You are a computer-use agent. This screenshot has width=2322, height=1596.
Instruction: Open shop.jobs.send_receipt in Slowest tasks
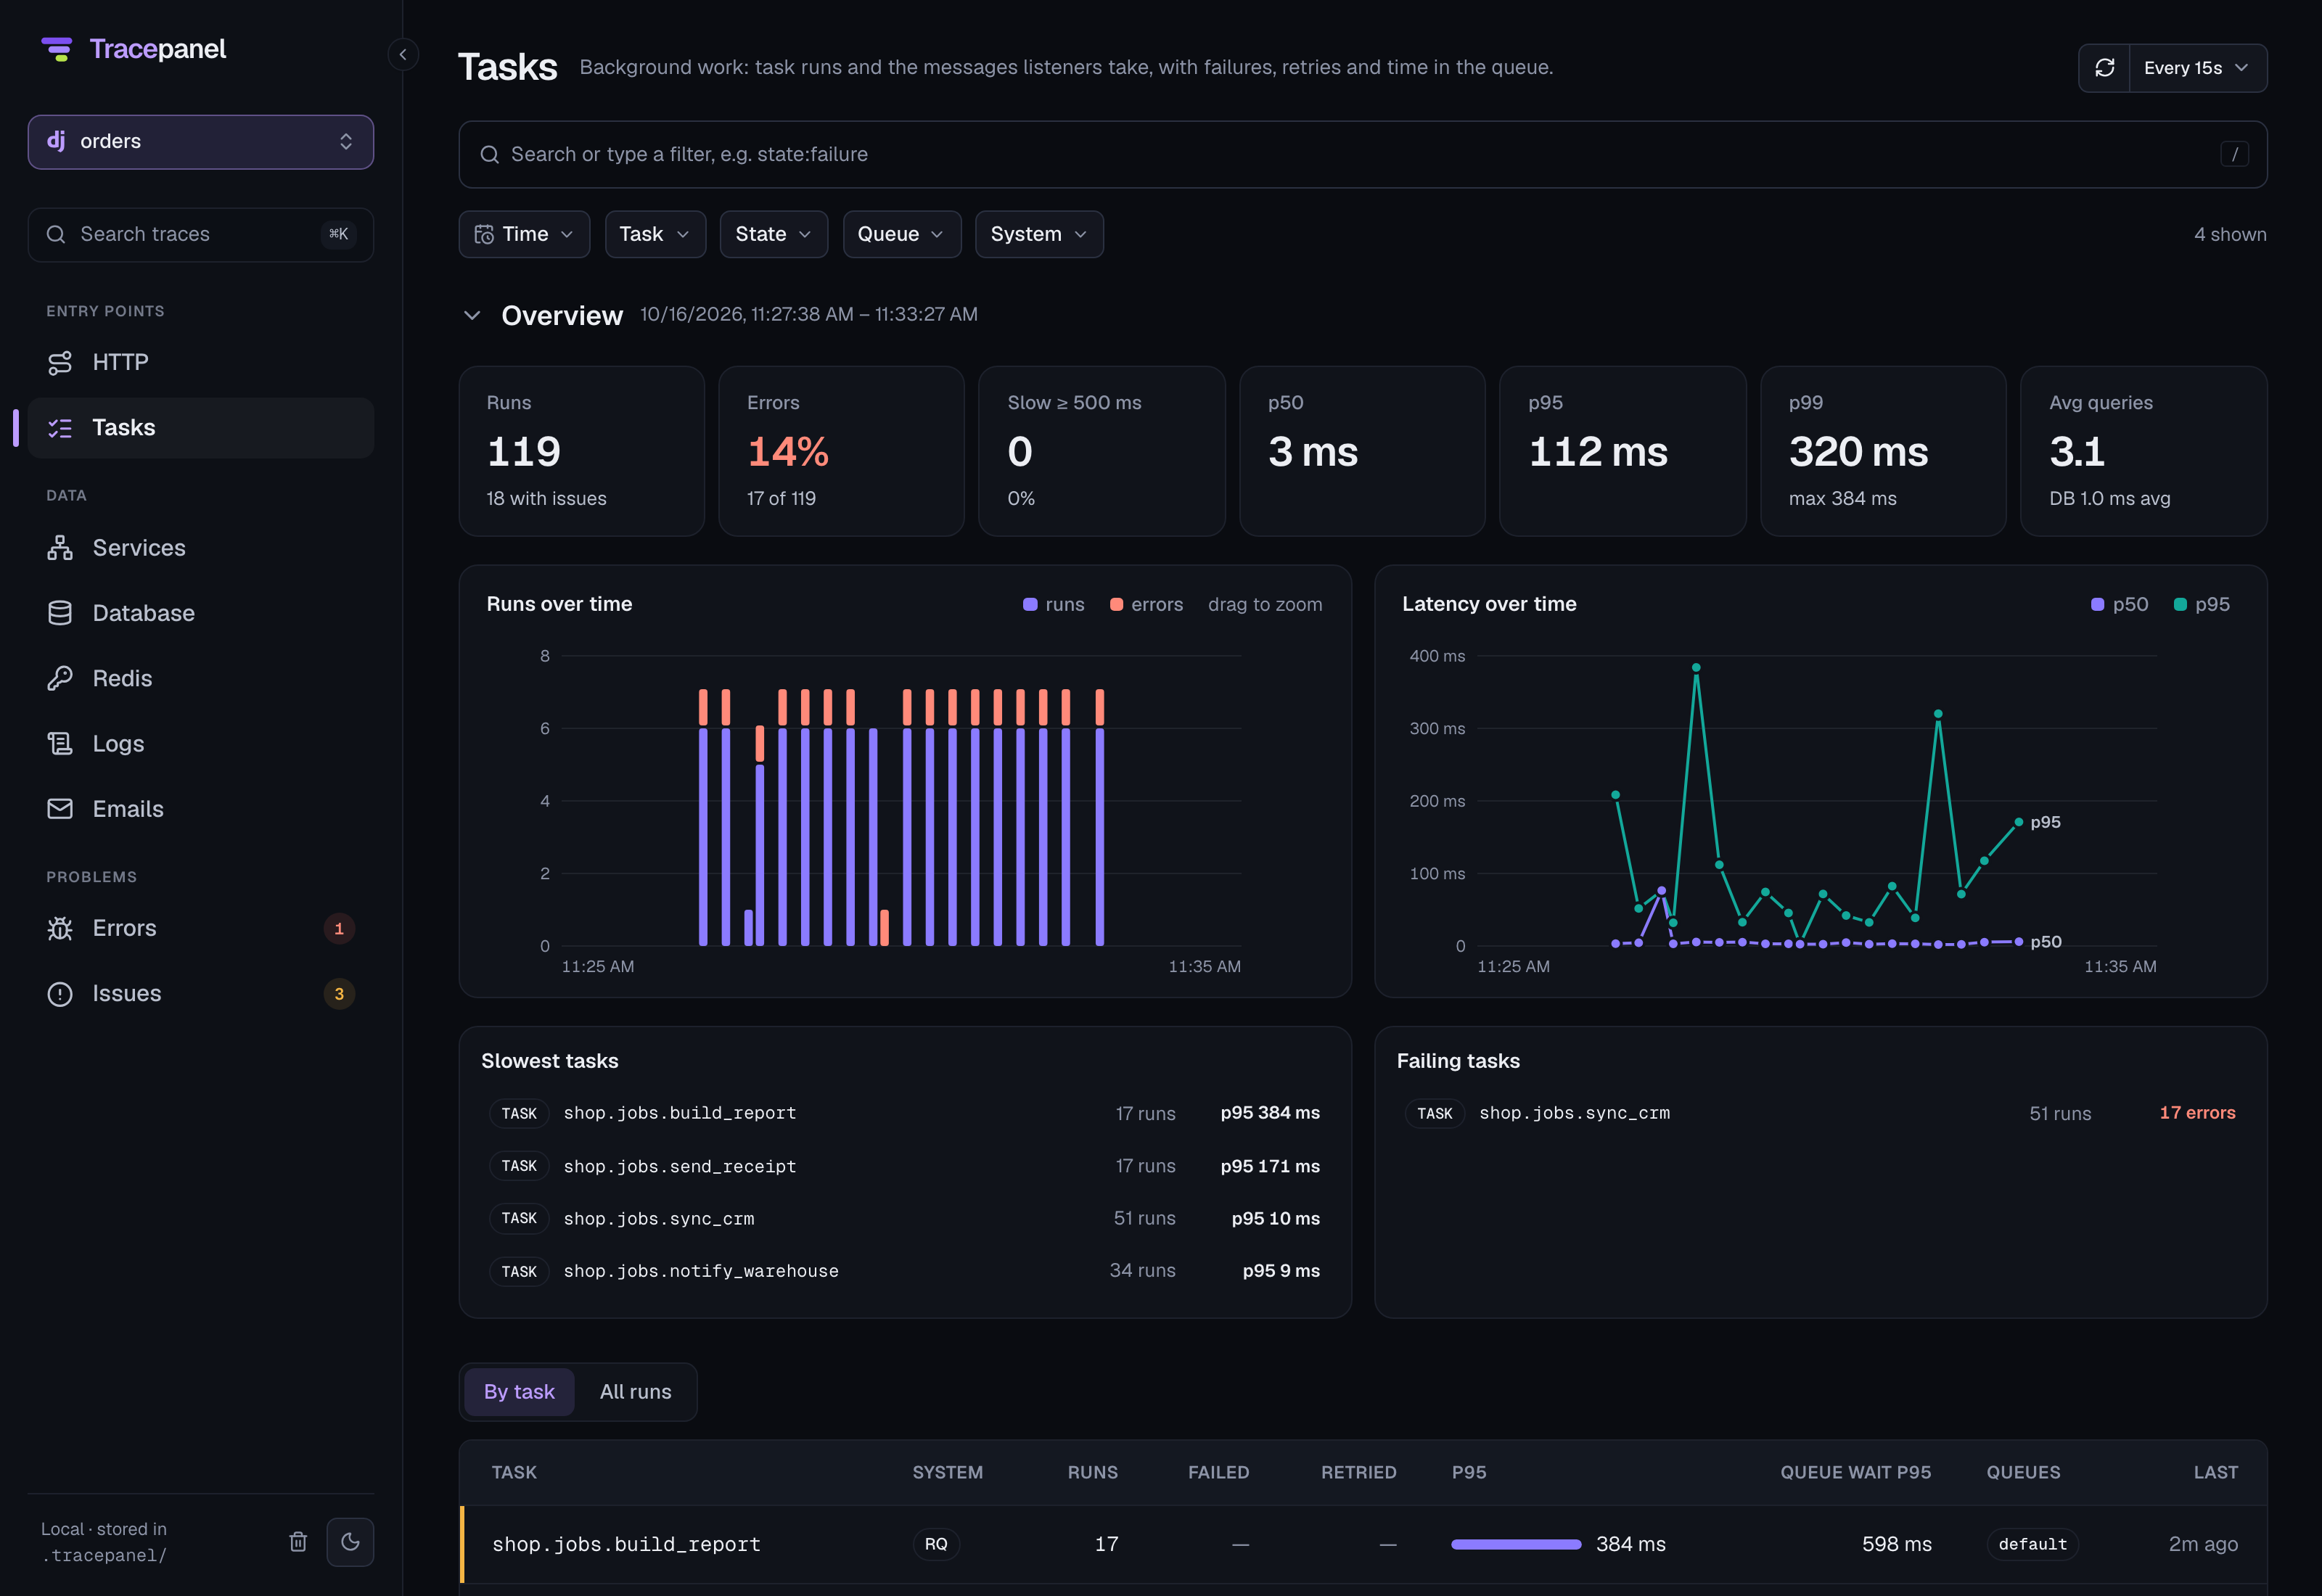904,1166
